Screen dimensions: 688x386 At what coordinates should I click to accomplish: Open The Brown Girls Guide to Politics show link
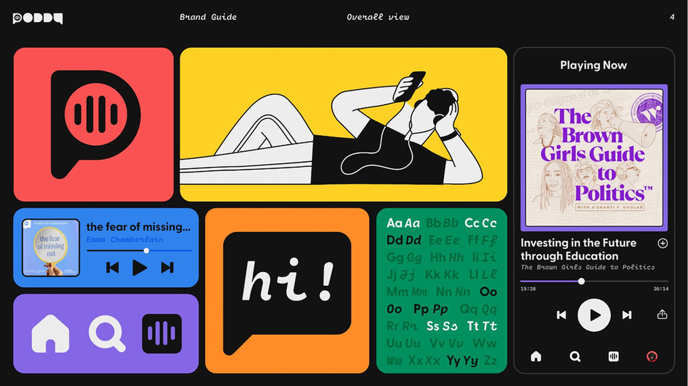pyautogui.click(x=588, y=267)
